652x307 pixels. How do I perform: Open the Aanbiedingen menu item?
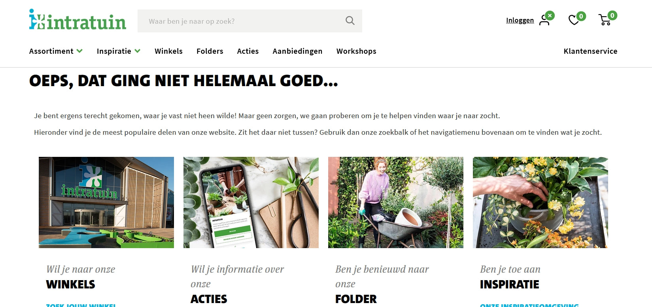coord(297,51)
